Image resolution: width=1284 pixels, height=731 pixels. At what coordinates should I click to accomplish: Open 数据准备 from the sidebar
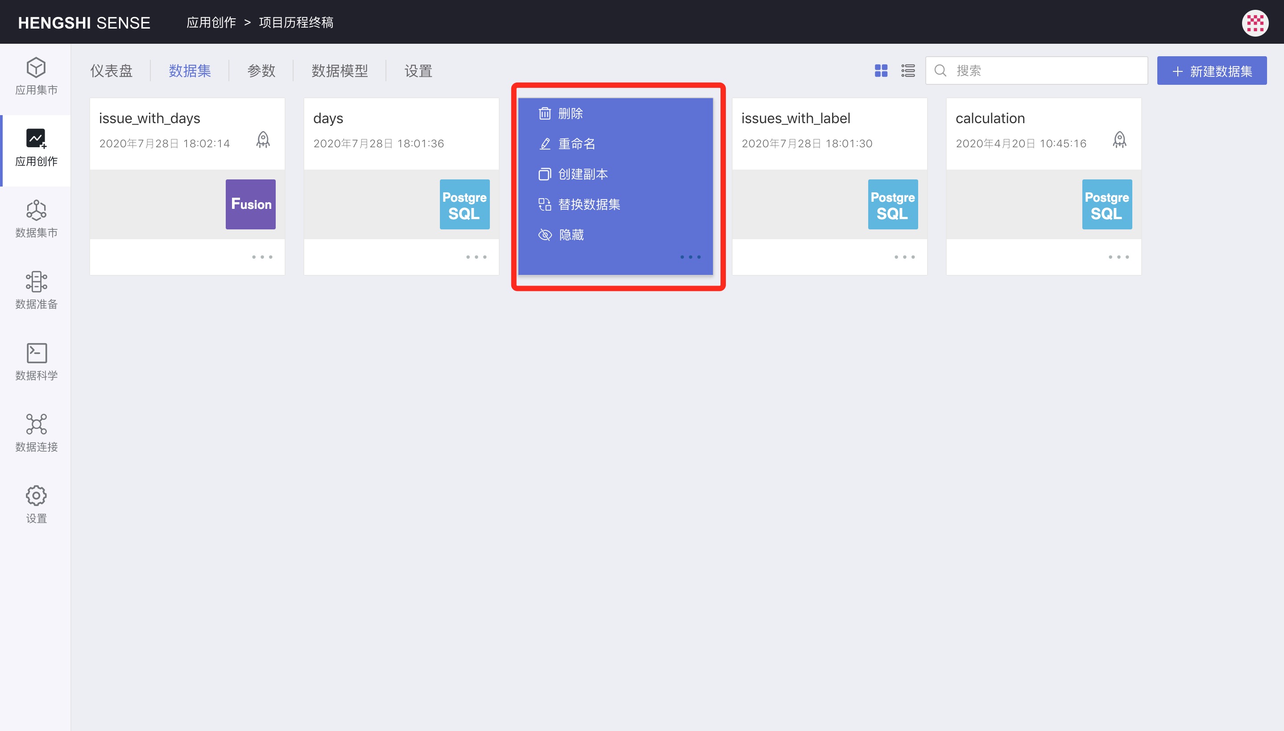[x=36, y=291]
